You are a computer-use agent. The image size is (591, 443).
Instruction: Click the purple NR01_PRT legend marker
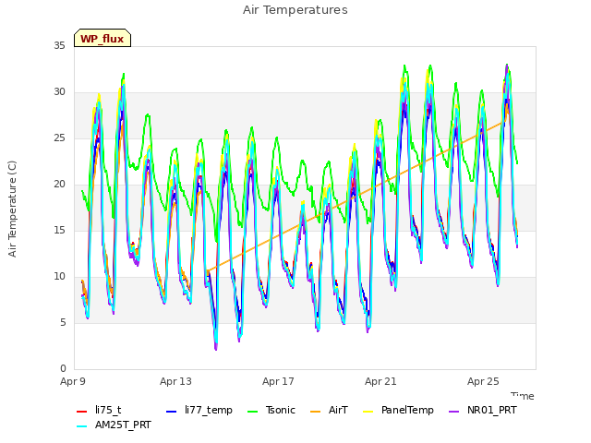454,412
